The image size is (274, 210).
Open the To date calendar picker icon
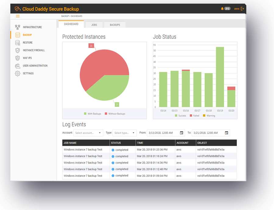pos(227,133)
